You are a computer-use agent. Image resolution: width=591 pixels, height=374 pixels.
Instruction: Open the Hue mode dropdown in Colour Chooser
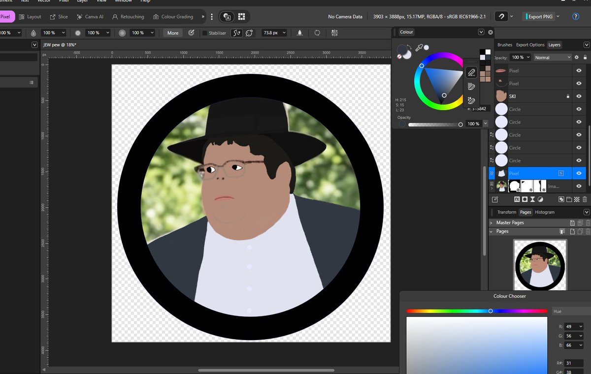coord(572,311)
